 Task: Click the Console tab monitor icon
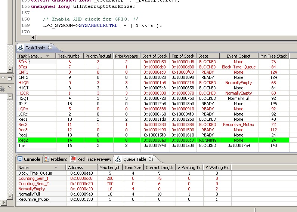pos(20,159)
